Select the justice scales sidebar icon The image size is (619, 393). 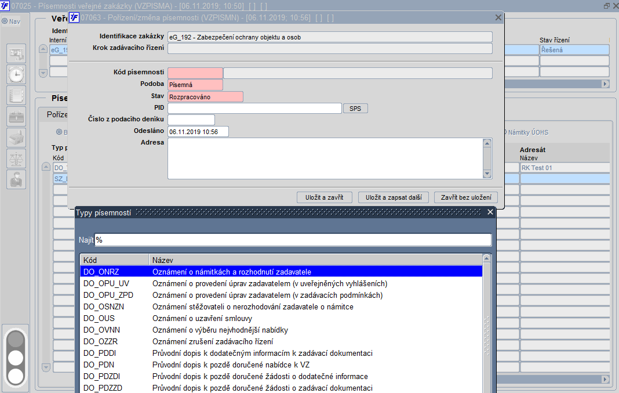pyautogui.click(x=16, y=158)
